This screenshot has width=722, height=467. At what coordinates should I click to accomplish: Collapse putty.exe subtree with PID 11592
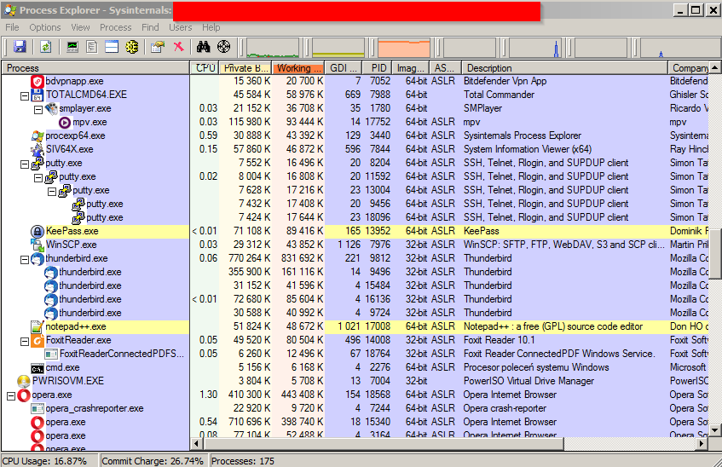pos(38,178)
